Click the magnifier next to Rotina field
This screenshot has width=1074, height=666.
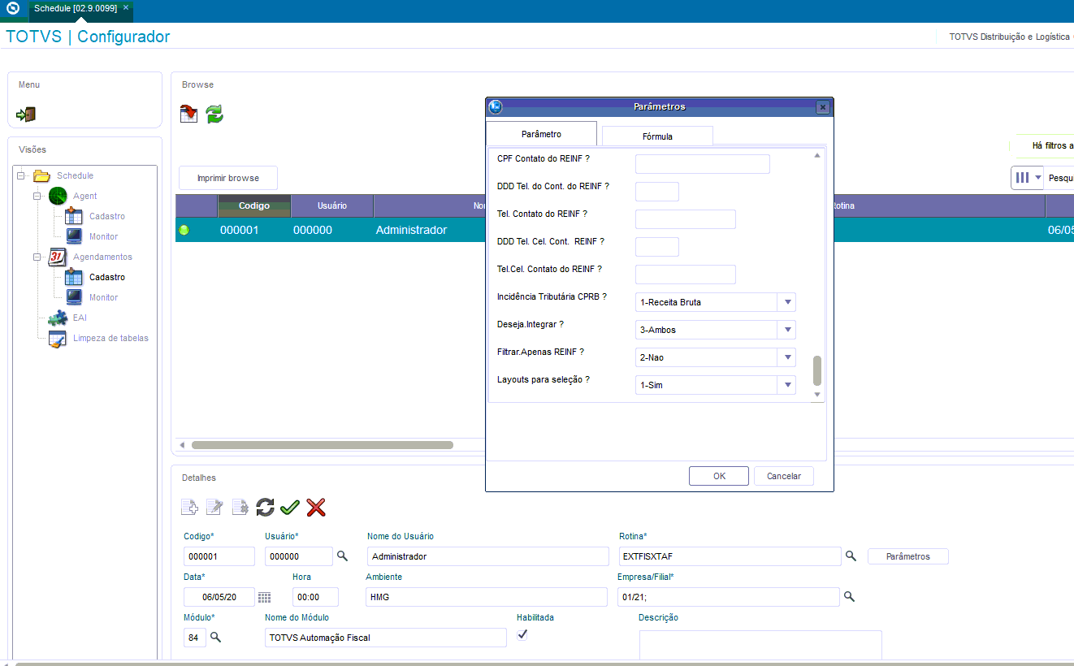pos(851,556)
